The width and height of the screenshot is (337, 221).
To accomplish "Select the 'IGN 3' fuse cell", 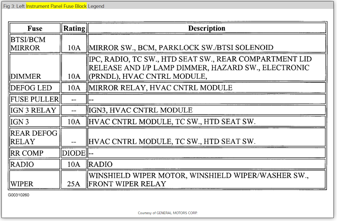I will (35, 122).
